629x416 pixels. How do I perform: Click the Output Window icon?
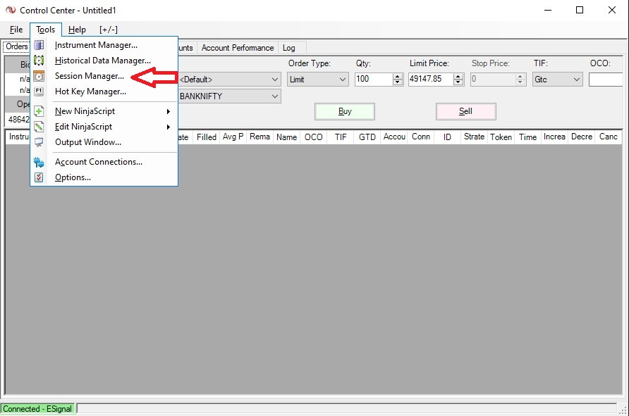click(39, 142)
